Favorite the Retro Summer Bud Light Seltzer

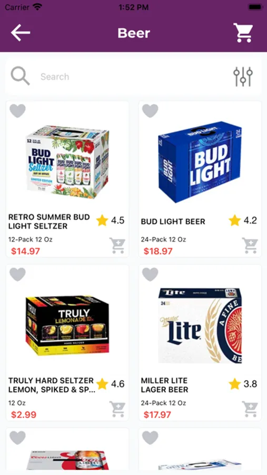tap(17, 111)
